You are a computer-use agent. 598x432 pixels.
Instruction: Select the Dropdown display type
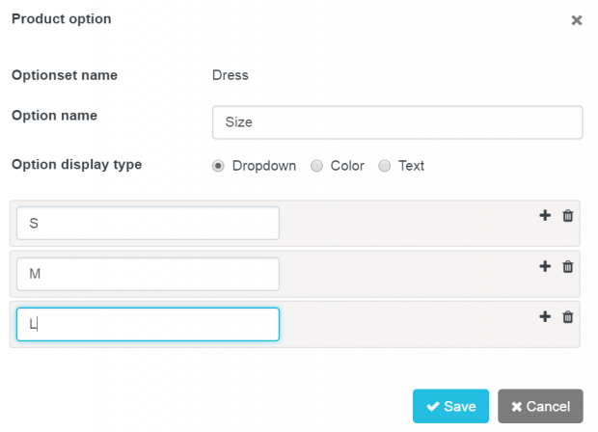[x=218, y=166]
